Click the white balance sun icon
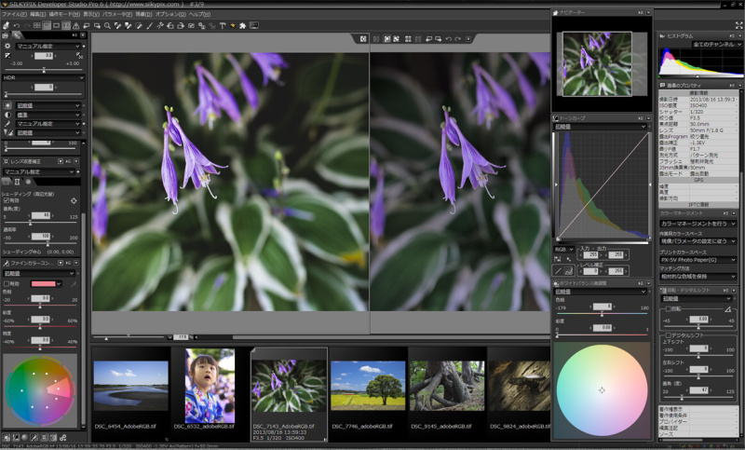The height and width of the screenshot is (450, 745). 8,105
